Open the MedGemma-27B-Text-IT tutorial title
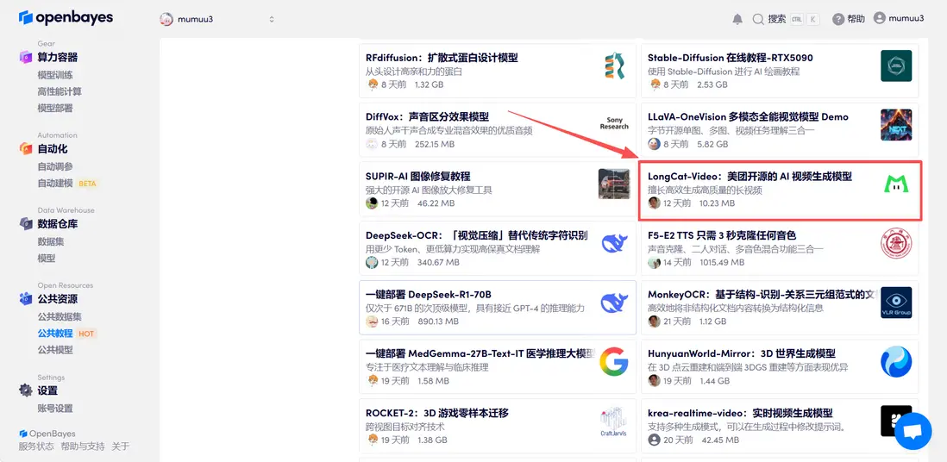The width and height of the screenshot is (947, 462). [480, 353]
